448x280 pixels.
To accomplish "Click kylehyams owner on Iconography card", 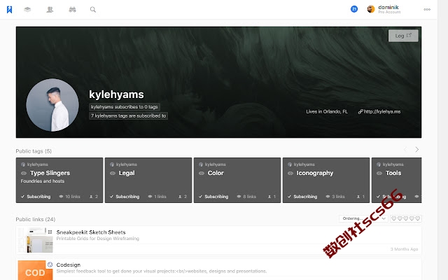I will point(301,164).
